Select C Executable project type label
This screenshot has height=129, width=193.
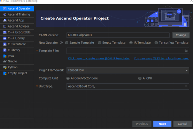click(x=17, y=44)
